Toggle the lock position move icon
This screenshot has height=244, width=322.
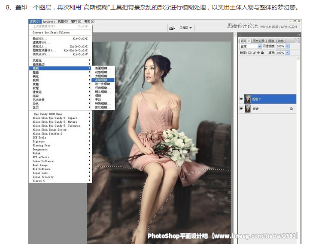258,53
